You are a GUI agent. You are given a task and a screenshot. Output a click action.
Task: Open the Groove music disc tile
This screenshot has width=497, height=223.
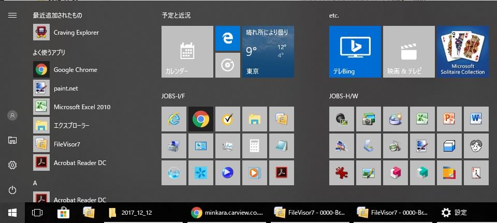228,65
